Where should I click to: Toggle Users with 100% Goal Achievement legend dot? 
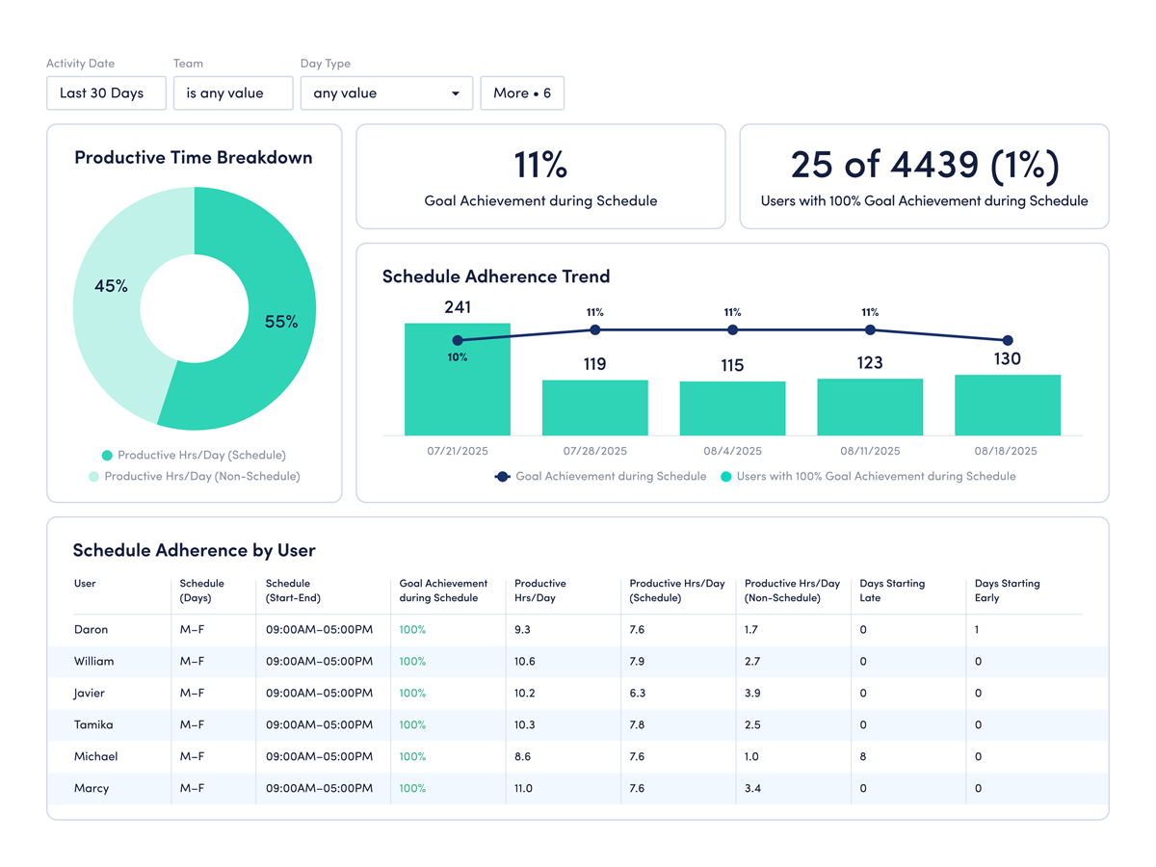pyautogui.click(x=725, y=476)
